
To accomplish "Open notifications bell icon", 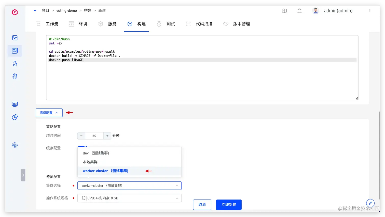I will [x=299, y=11].
